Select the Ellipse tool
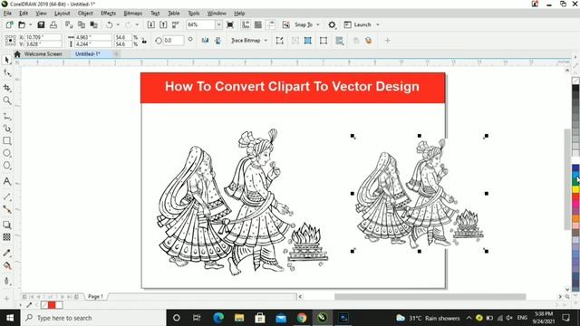 point(6,153)
